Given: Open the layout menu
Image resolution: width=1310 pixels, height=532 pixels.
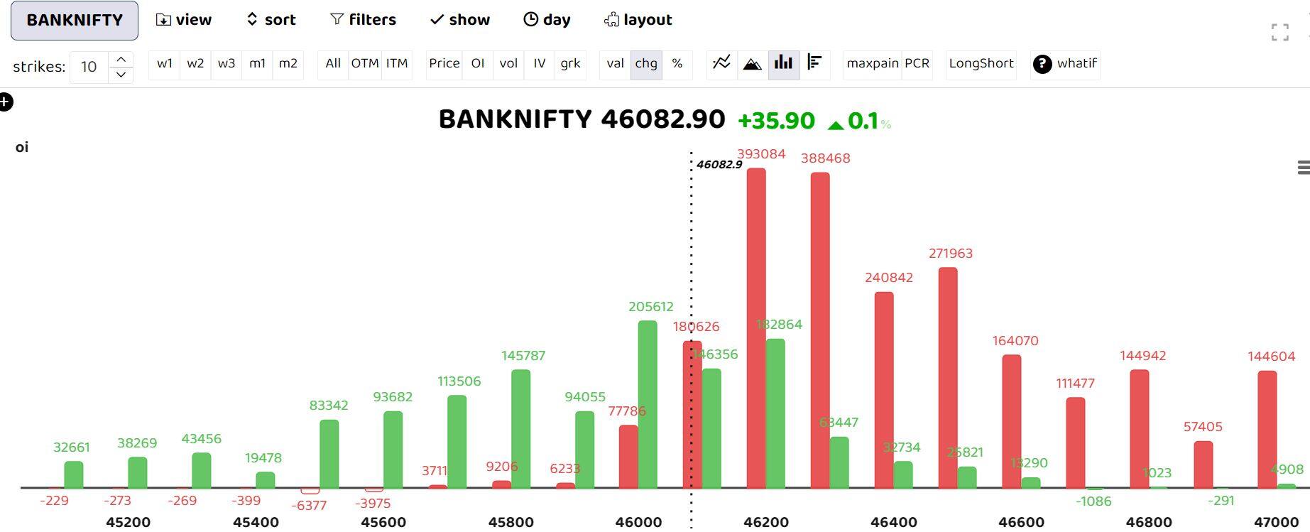Looking at the screenshot, I should [x=638, y=20].
